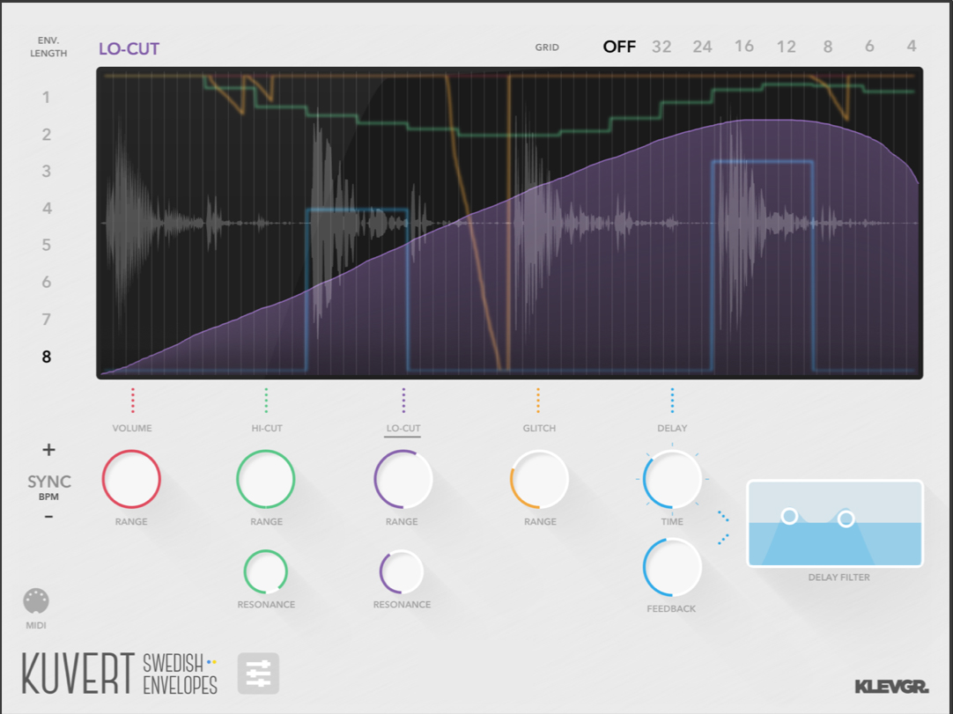The width and height of the screenshot is (953, 714).
Task: Set grid division to 12
Action: [786, 47]
